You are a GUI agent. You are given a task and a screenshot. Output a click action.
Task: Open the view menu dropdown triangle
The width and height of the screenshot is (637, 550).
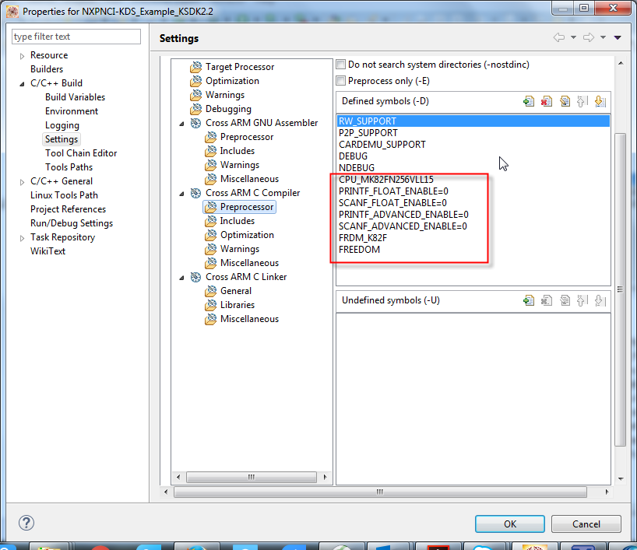[x=618, y=37]
